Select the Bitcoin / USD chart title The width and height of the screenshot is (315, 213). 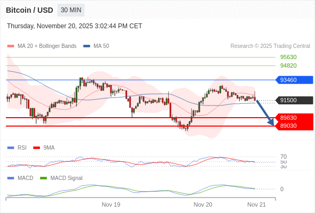[29, 10]
